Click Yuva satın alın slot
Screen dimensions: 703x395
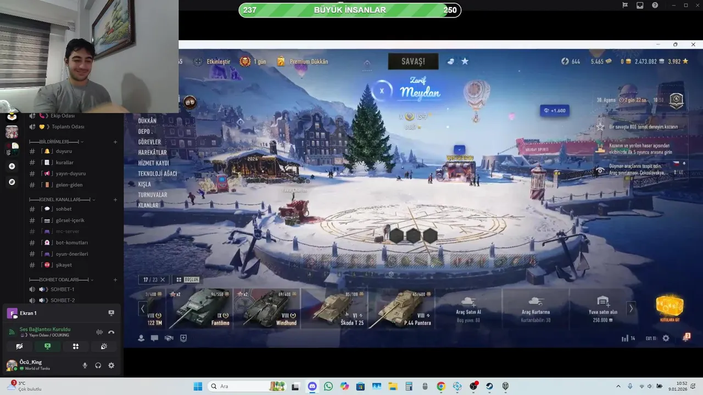tap(602, 308)
